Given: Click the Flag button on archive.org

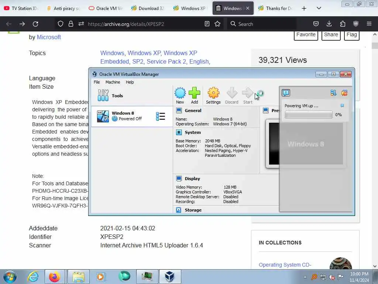Looking at the screenshot, I should pyautogui.click(x=352, y=35).
